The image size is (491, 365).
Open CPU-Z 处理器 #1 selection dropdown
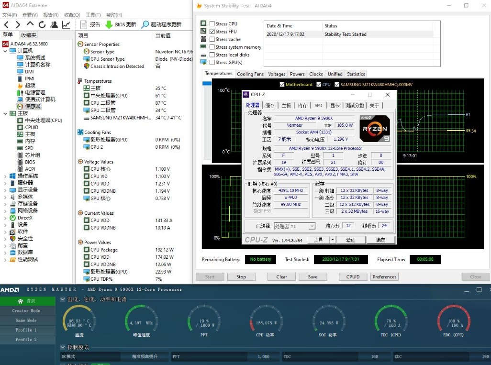pyautogui.click(x=312, y=226)
